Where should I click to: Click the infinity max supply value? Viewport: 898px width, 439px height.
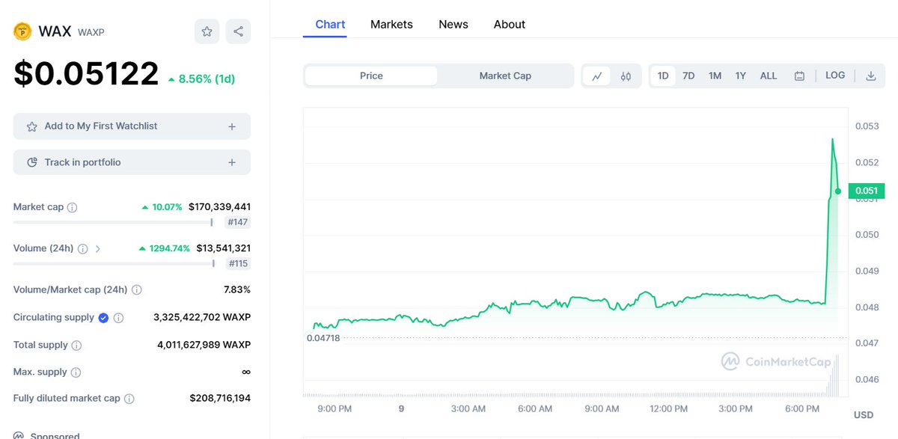pyautogui.click(x=246, y=372)
